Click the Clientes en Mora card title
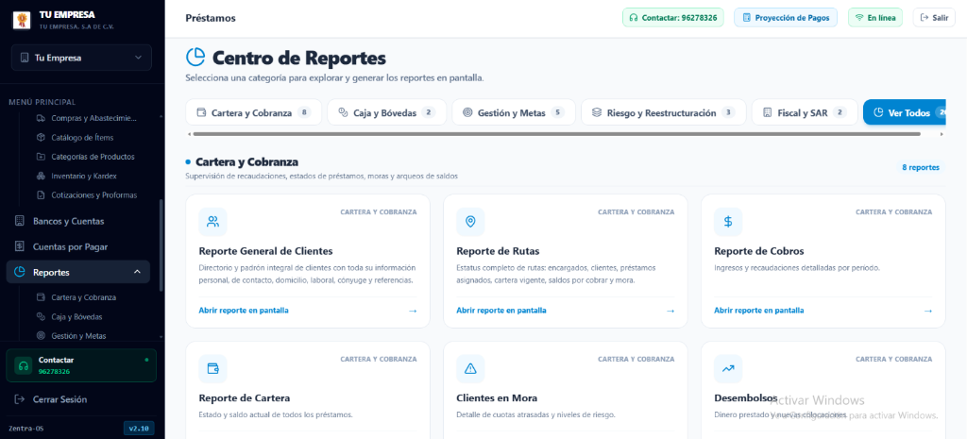This screenshot has height=439, width=967. (x=497, y=397)
